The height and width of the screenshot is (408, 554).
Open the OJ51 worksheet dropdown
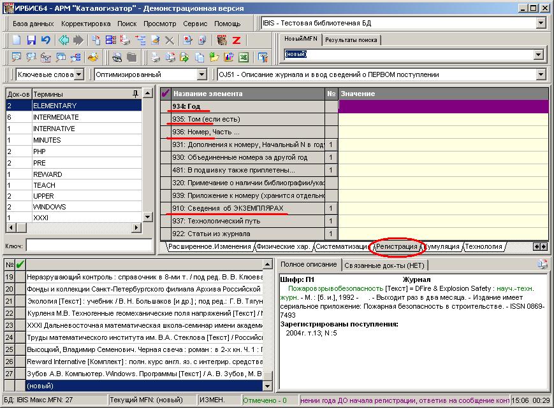[x=541, y=74]
